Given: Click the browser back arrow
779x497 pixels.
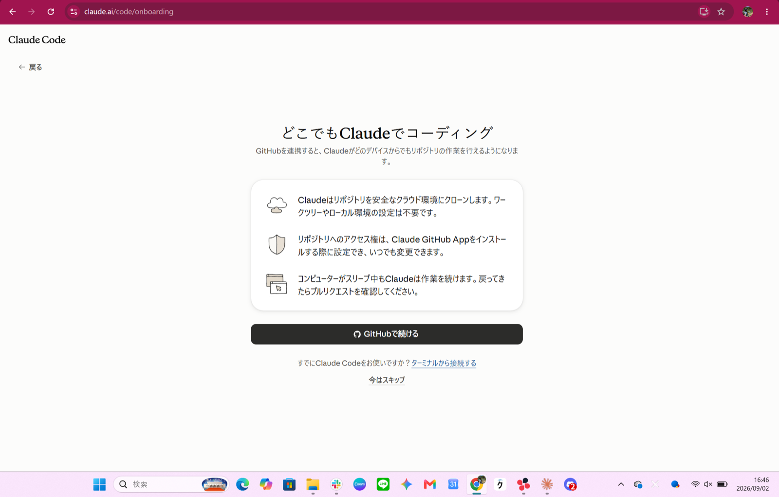Looking at the screenshot, I should (x=13, y=12).
